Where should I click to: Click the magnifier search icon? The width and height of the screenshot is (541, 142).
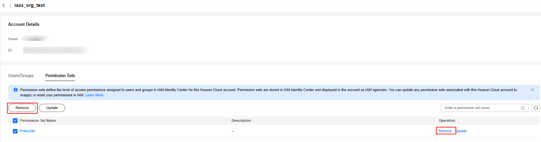point(523,108)
